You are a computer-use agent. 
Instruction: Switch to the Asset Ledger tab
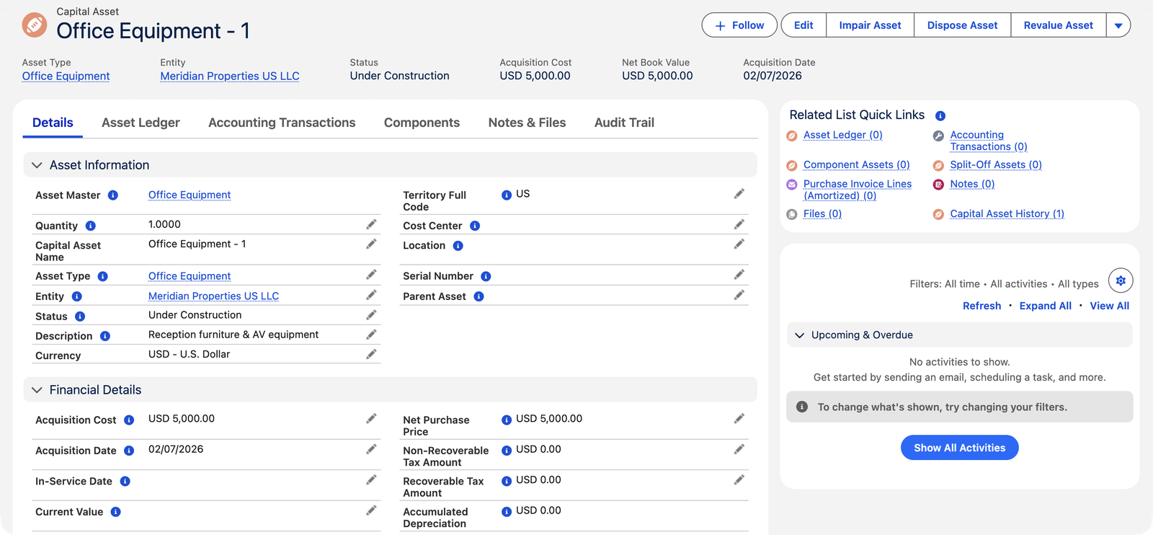click(141, 123)
